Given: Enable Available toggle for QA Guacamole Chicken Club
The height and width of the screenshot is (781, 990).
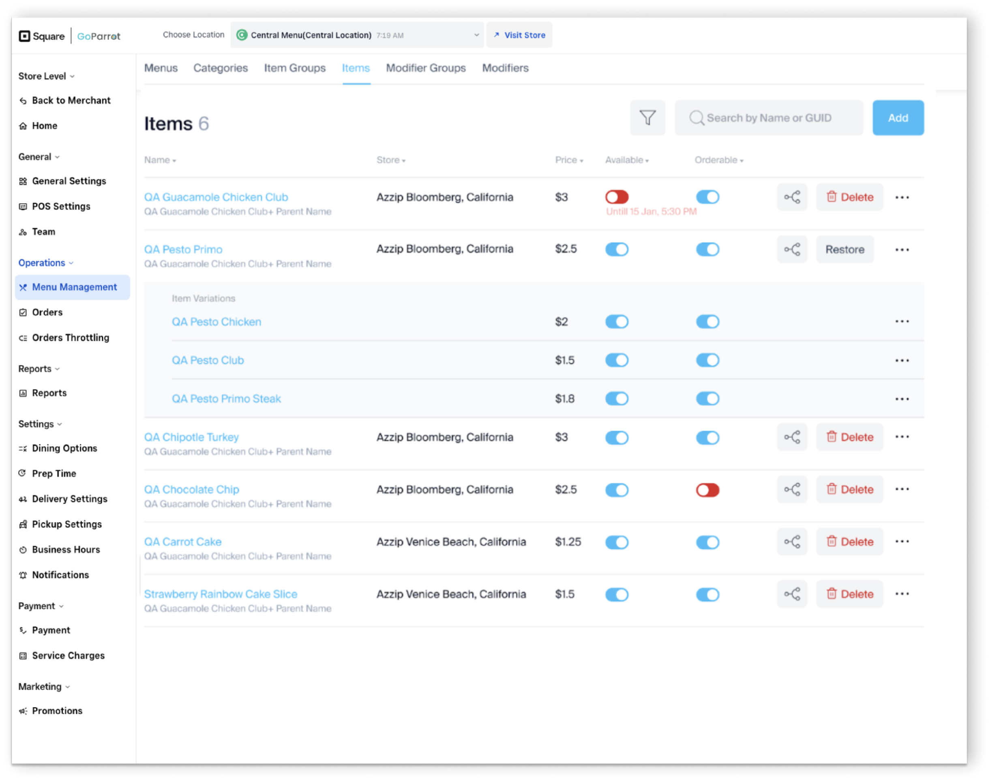Looking at the screenshot, I should click(x=616, y=197).
